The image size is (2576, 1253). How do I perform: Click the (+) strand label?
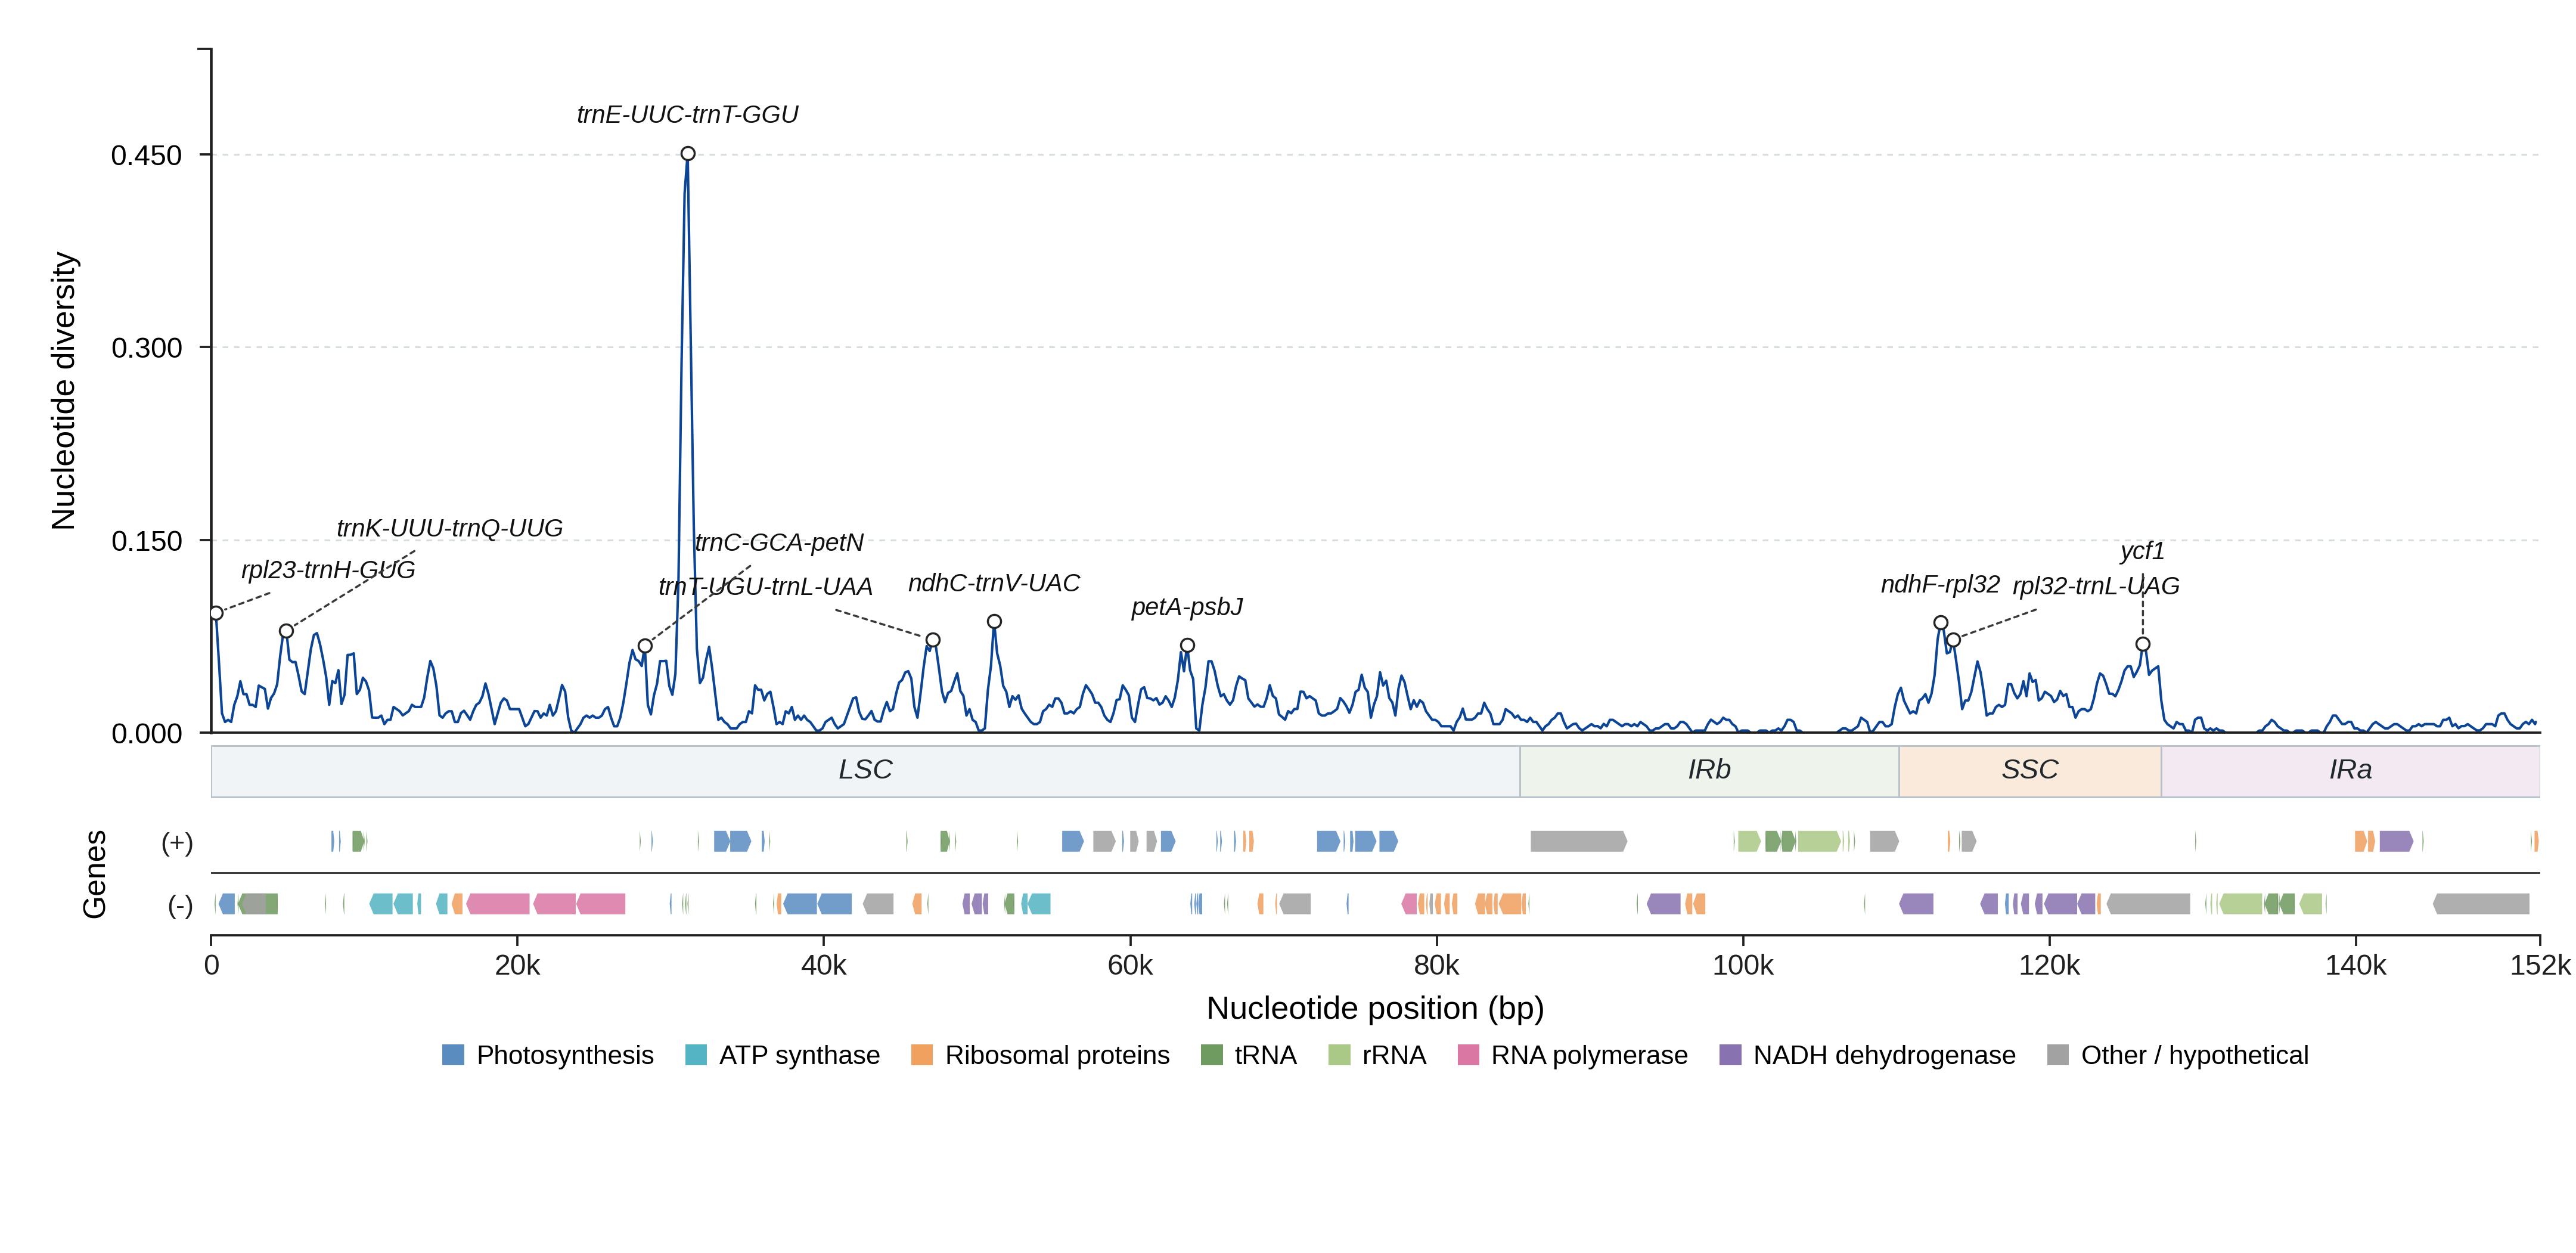(177, 843)
